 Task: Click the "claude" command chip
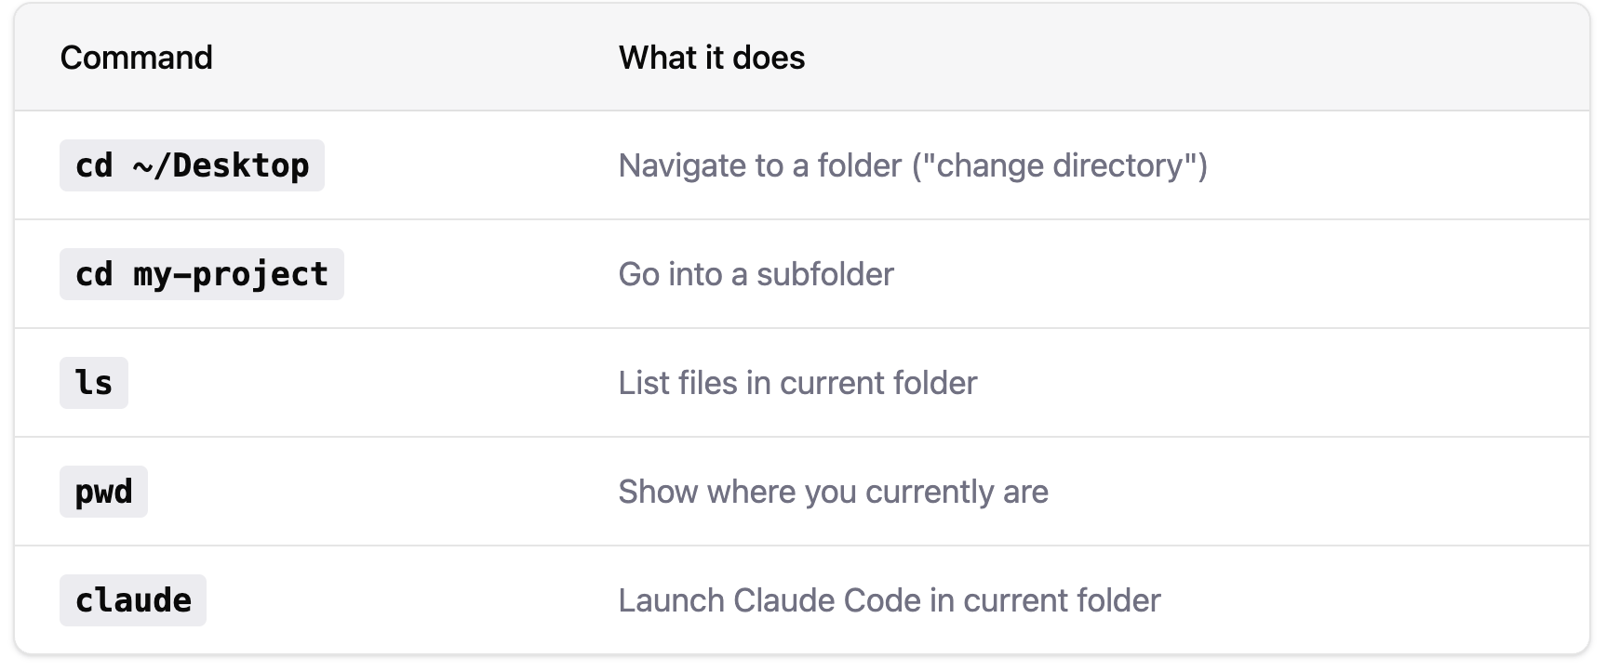tap(133, 600)
